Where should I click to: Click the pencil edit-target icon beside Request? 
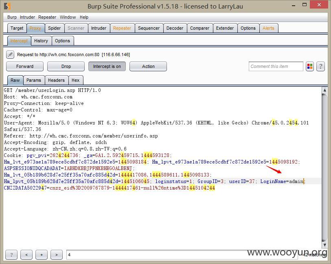pos(10,55)
